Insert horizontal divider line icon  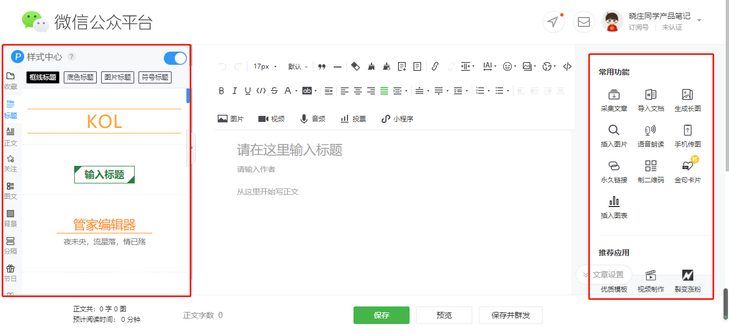(x=338, y=66)
